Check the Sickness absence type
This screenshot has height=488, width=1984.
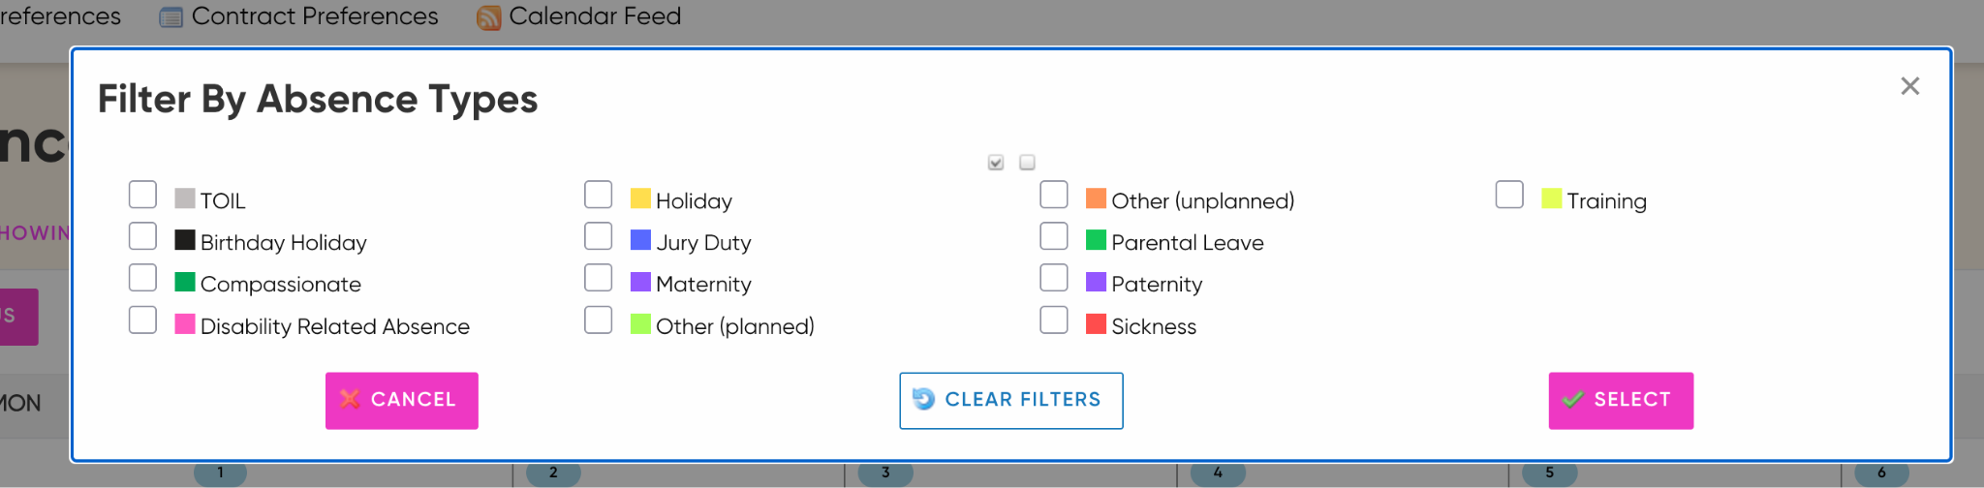[1054, 320]
